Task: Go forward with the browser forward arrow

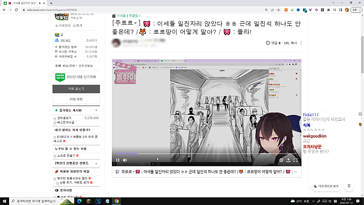Action: point(10,10)
